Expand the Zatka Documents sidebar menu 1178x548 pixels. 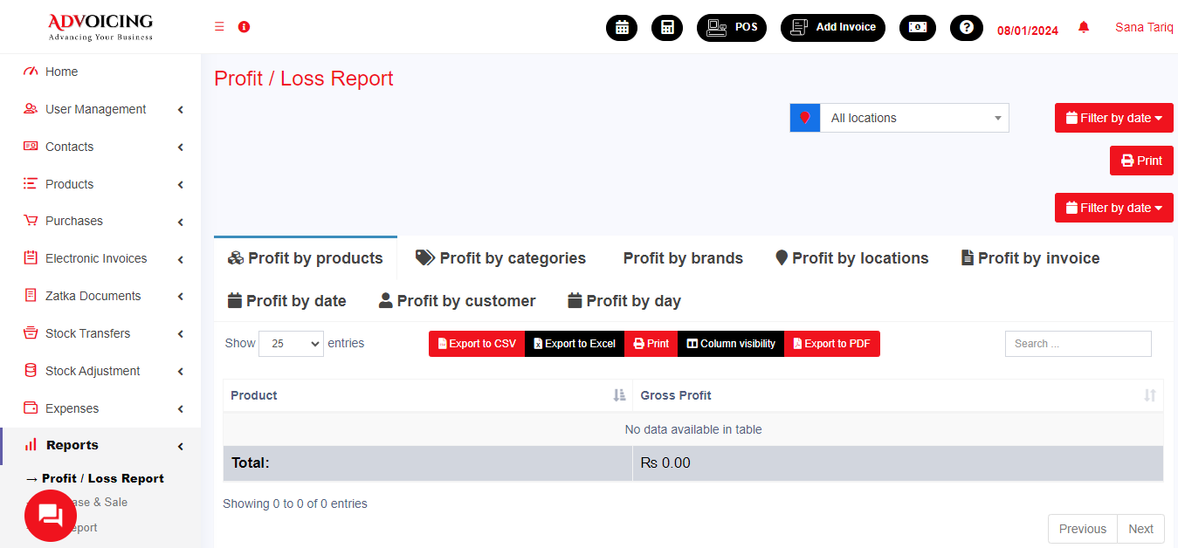[103, 296]
